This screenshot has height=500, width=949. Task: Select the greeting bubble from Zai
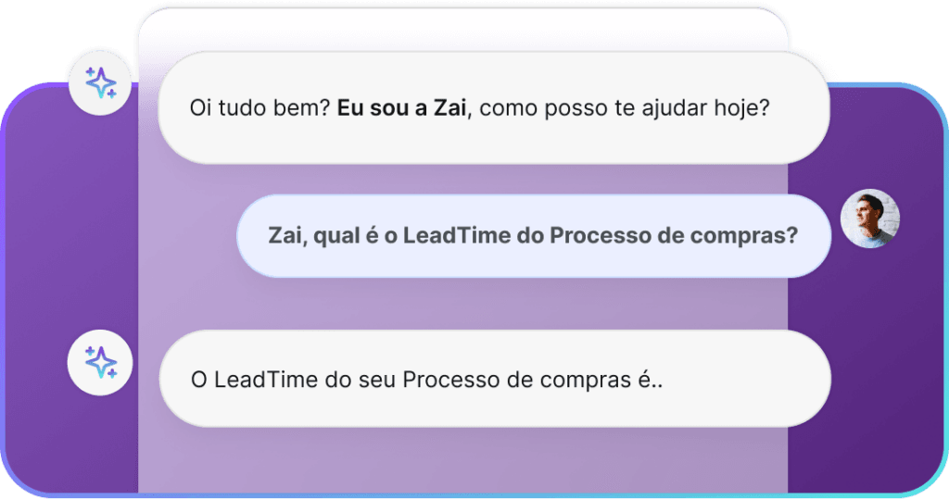coord(493,108)
